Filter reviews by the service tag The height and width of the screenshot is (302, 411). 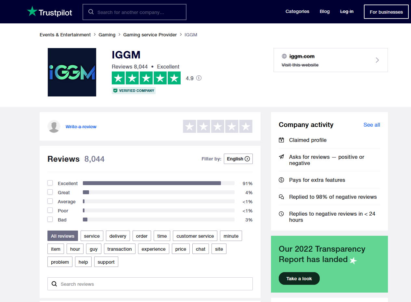pos(92,236)
